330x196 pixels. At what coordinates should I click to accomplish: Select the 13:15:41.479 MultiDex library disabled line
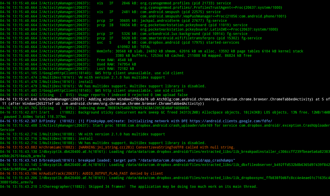[x=103, y=86]
